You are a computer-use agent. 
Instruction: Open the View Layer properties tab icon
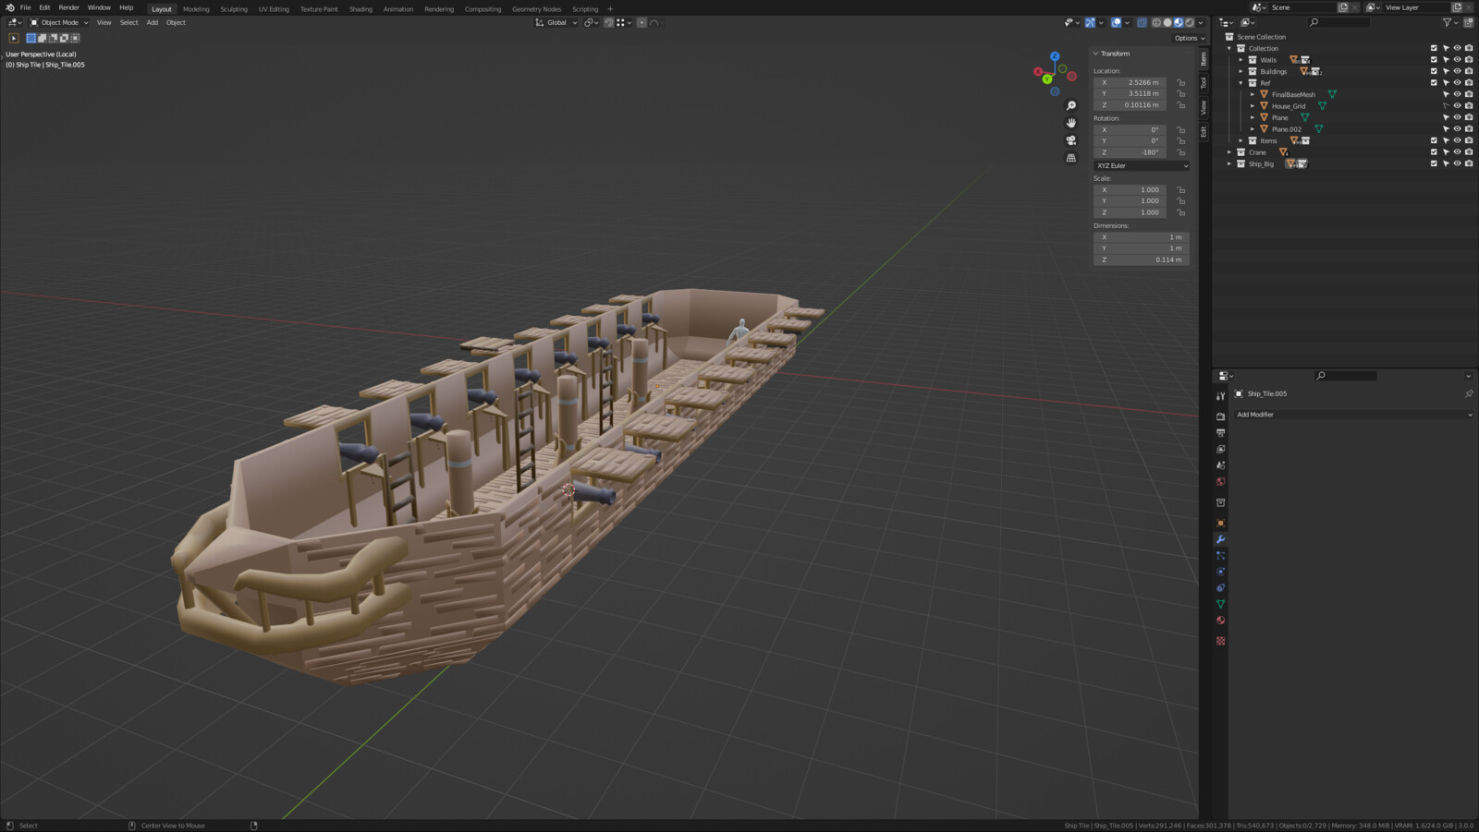tap(1220, 449)
